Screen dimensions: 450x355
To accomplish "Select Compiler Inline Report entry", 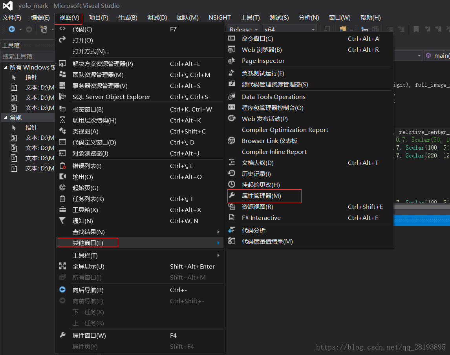I will [309, 152].
